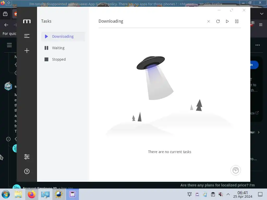This screenshot has height=200, width=267.
Task: Show the desktop via taskbar corner
Action: (x=260, y=194)
